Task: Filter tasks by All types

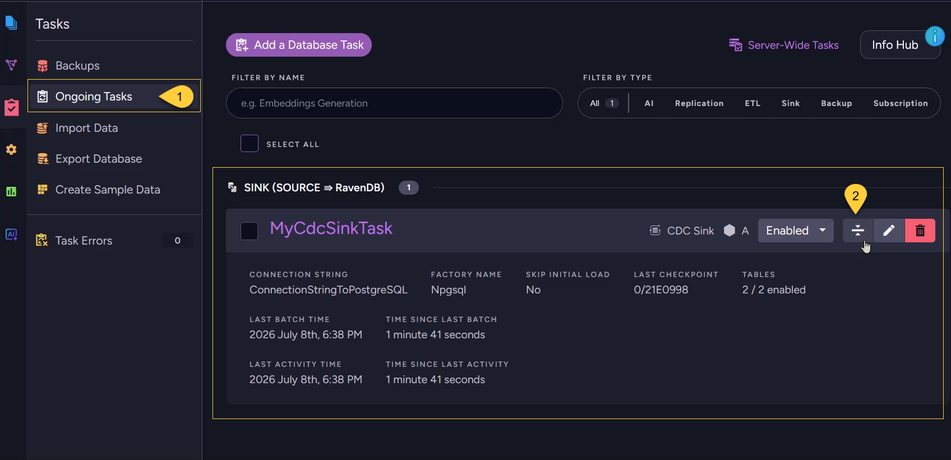Action: coord(604,103)
